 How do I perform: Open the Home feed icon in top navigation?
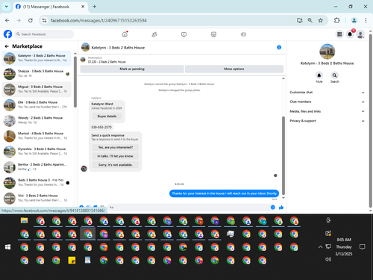(x=125, y=34)
